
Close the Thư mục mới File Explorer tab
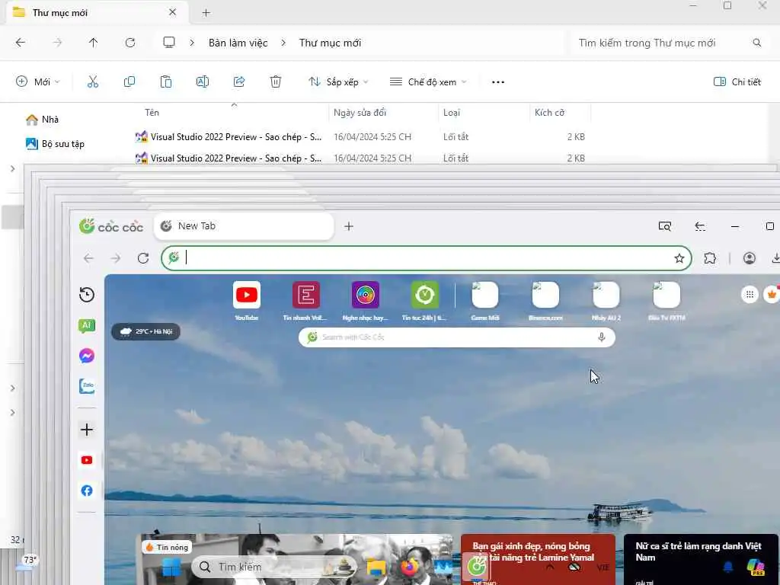[173, 12]
